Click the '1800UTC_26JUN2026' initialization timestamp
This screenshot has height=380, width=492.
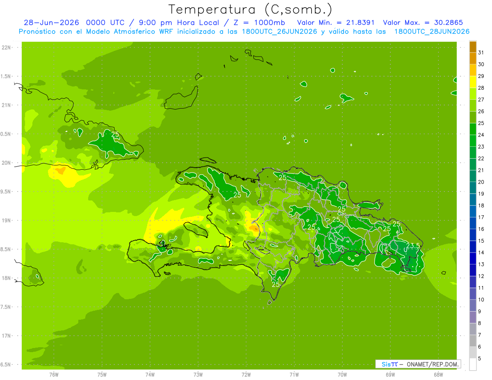278,32
